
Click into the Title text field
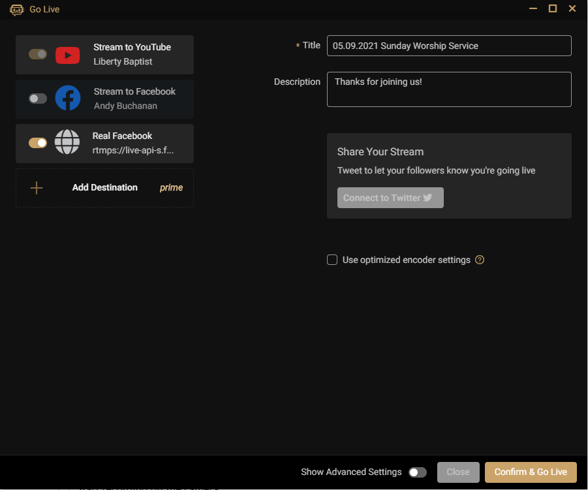coord(449,46)
